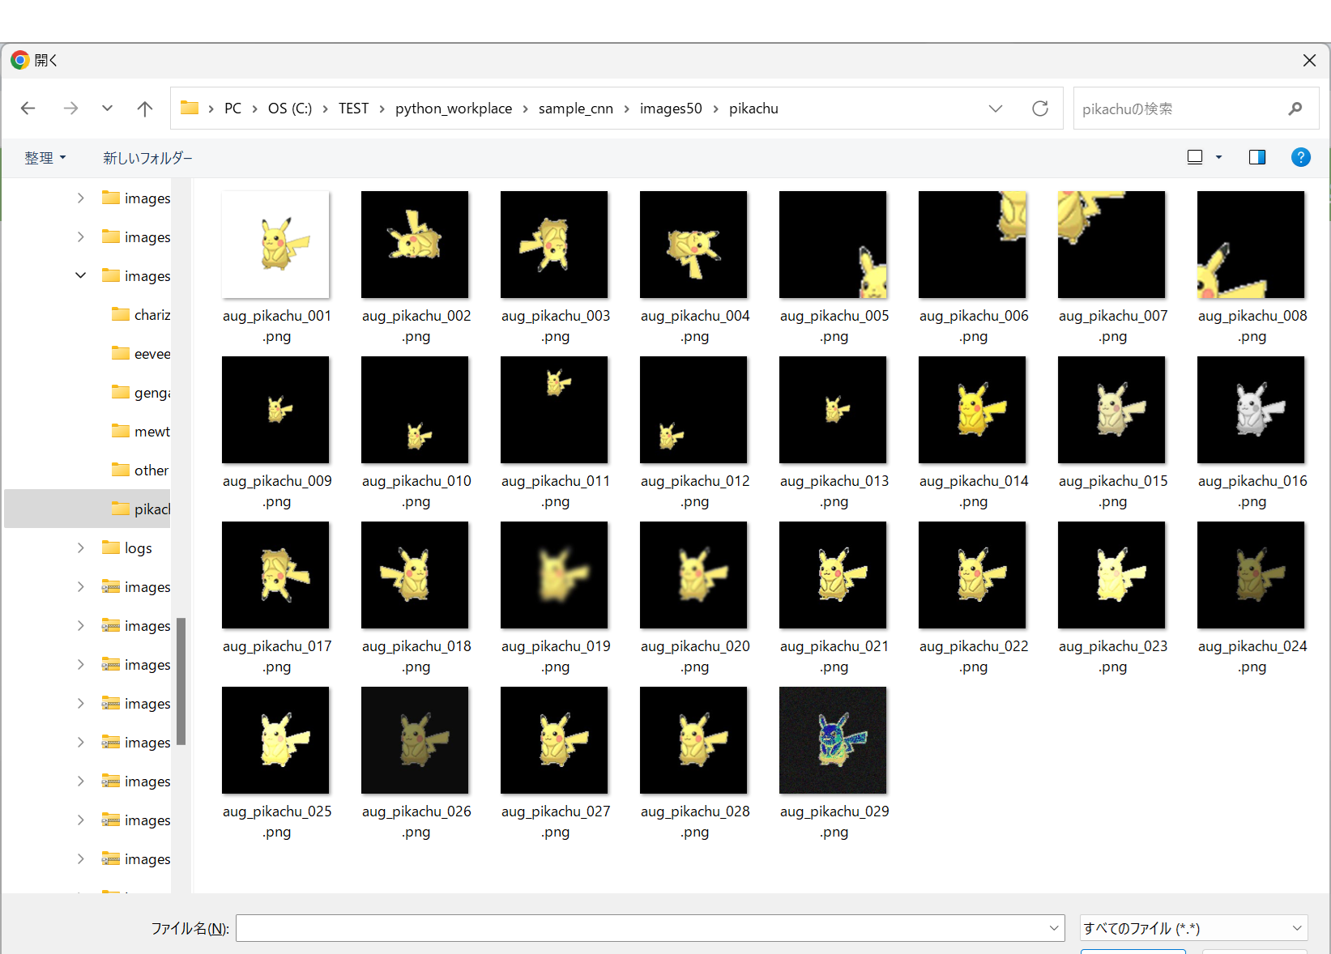Viewport: 1331px width, 954px height.
Task: Choose the aug_pikachu_026.png image
Action: (x=415, y=740)
